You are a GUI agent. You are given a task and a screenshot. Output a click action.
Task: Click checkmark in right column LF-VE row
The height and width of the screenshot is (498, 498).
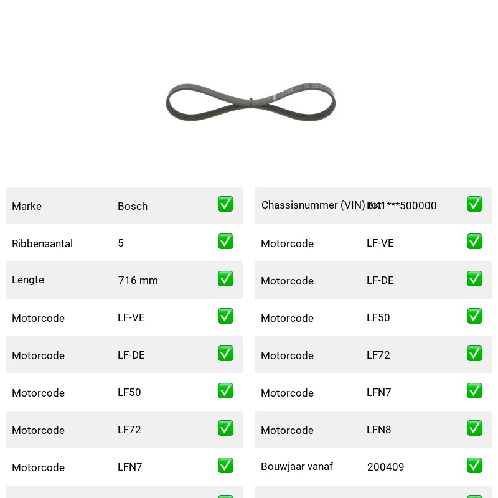point(474,242)
